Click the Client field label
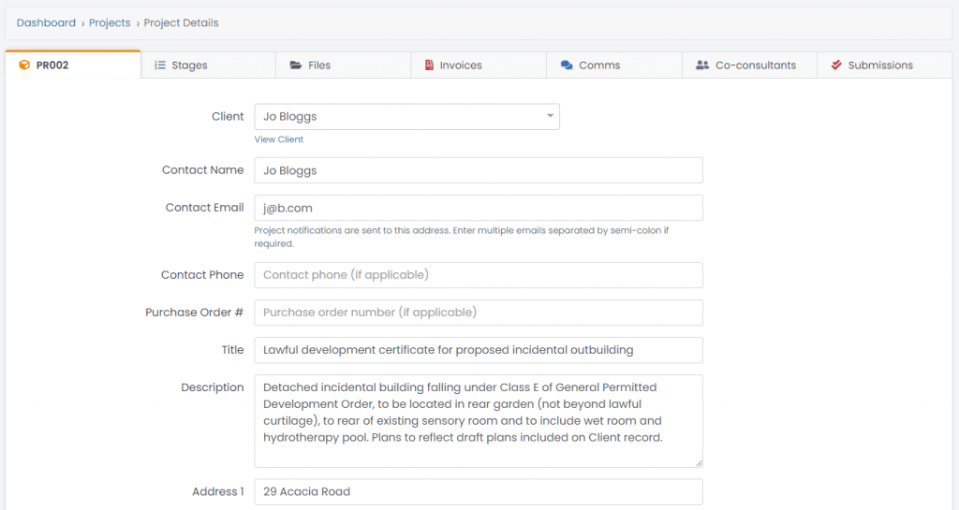This screenshot has width=959, height=510. click(x=228, y=116)
